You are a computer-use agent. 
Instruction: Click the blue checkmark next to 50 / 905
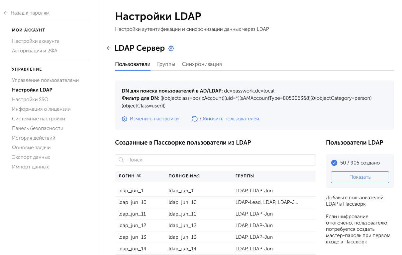[334, 163]
